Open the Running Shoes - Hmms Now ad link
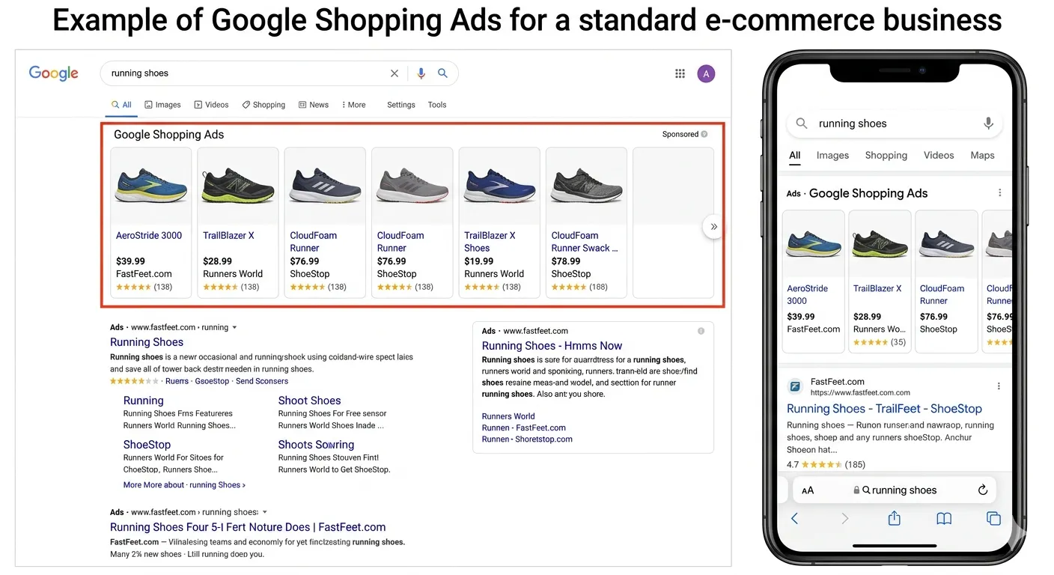Screen dimensions: 1054x575 tap(552, 345)
